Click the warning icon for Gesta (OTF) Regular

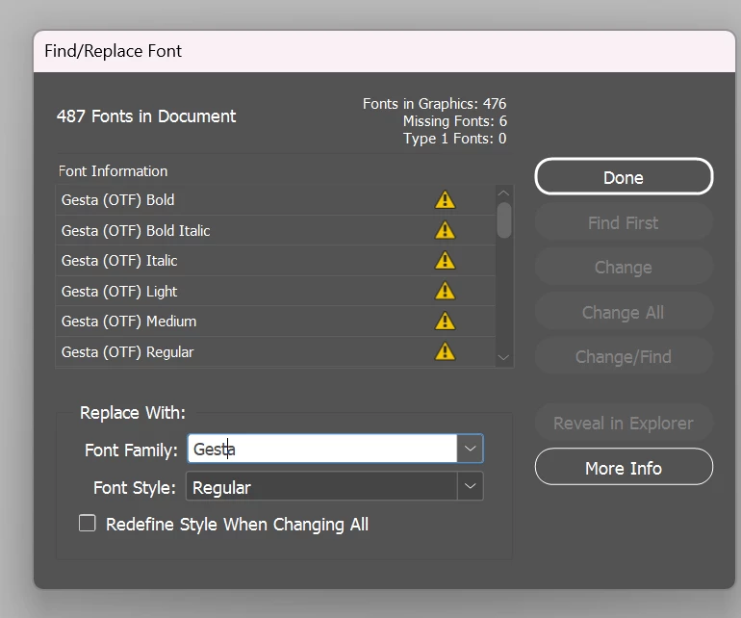445,351
